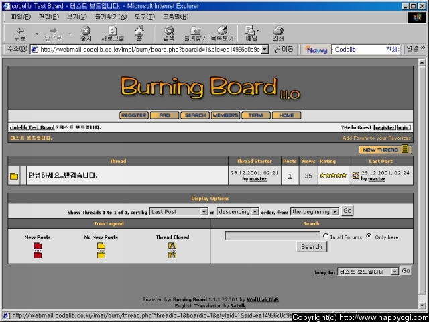Click the Search button below the search field
The image size is (429, 322).
click(312, 247)
